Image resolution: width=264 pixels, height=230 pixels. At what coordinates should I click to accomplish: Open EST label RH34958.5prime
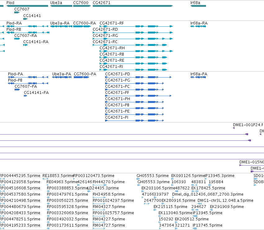(109, 194)
